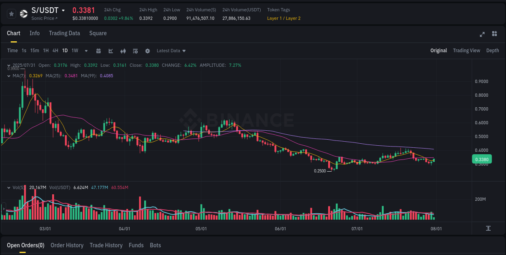Toggle S/USDT as a favorite star

pos(11,13)
